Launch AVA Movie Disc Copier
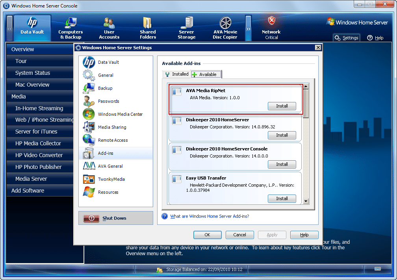Screen dimensions: 397x280 tap(225, 28)
